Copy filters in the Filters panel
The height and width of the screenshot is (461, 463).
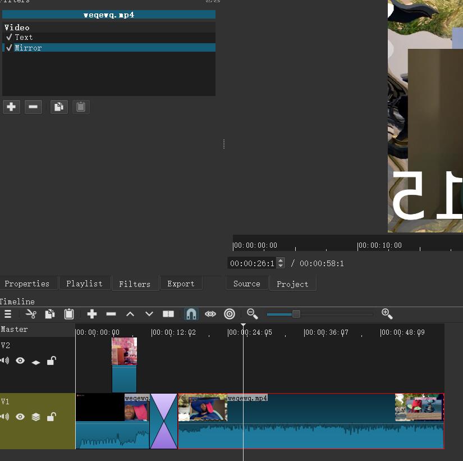point(59,107)
